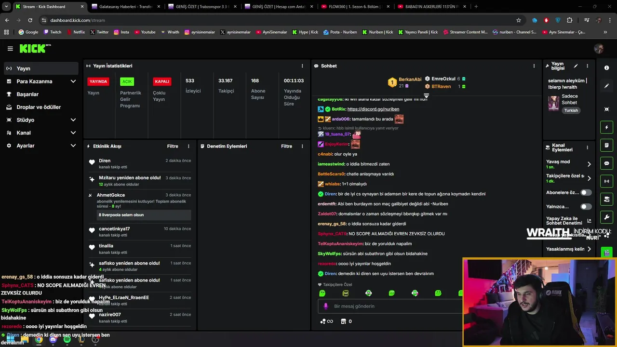Open Yayın bilgisi three-dot menu

587,66
